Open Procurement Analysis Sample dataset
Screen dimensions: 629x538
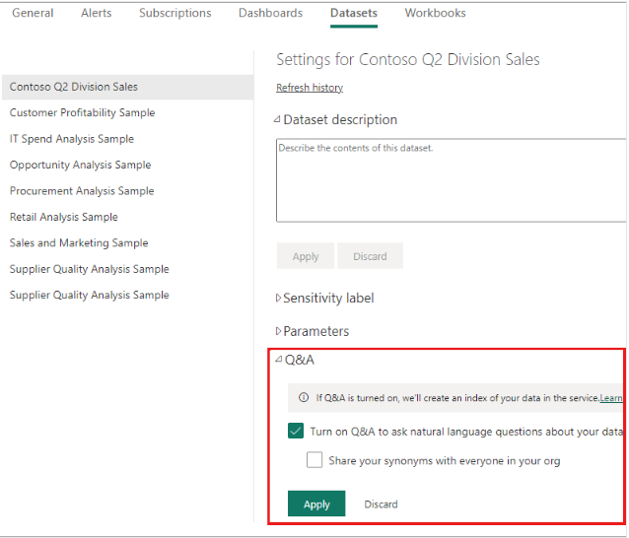tap(82, 191)
